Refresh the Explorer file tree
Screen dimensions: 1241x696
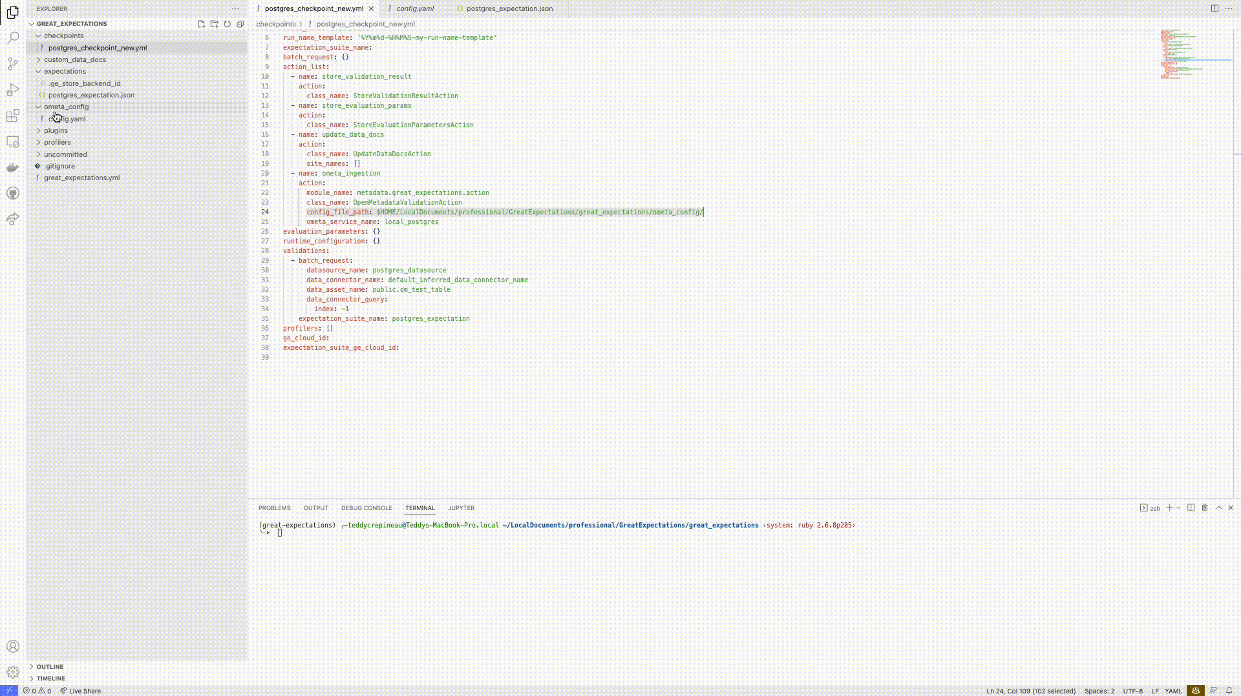[x=227, y=24]
